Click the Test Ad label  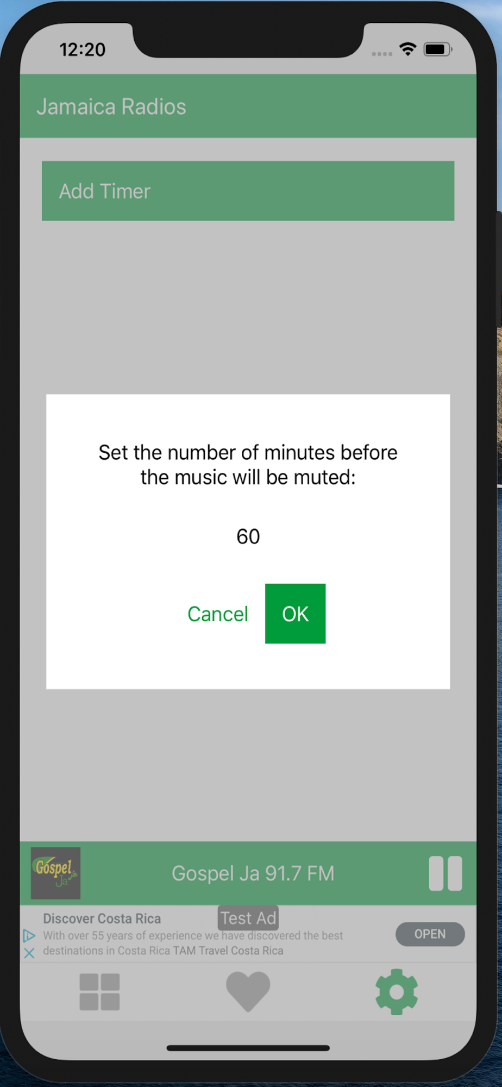click(248, 918)
